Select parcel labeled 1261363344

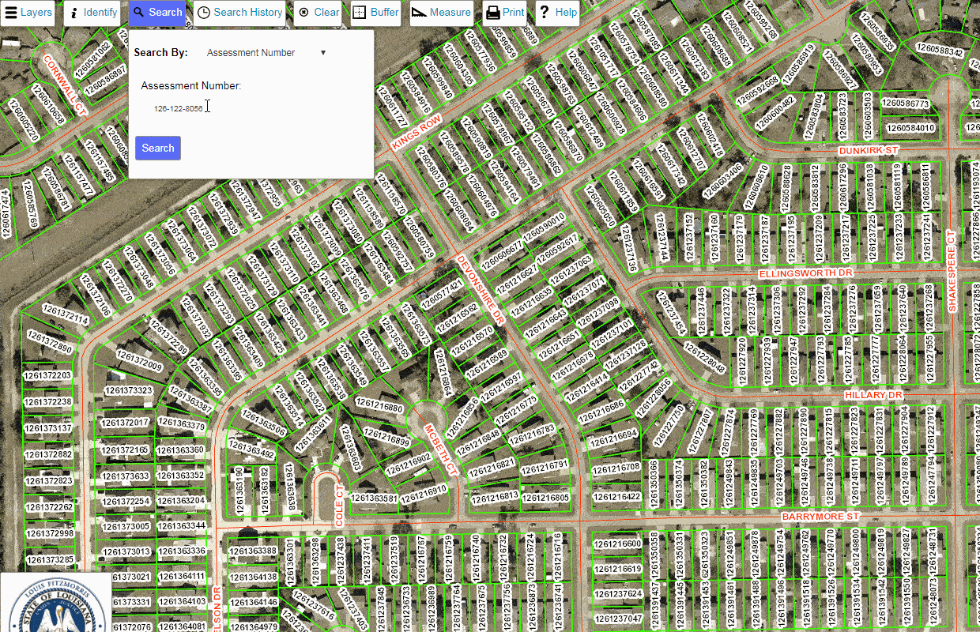click(182, 525)
